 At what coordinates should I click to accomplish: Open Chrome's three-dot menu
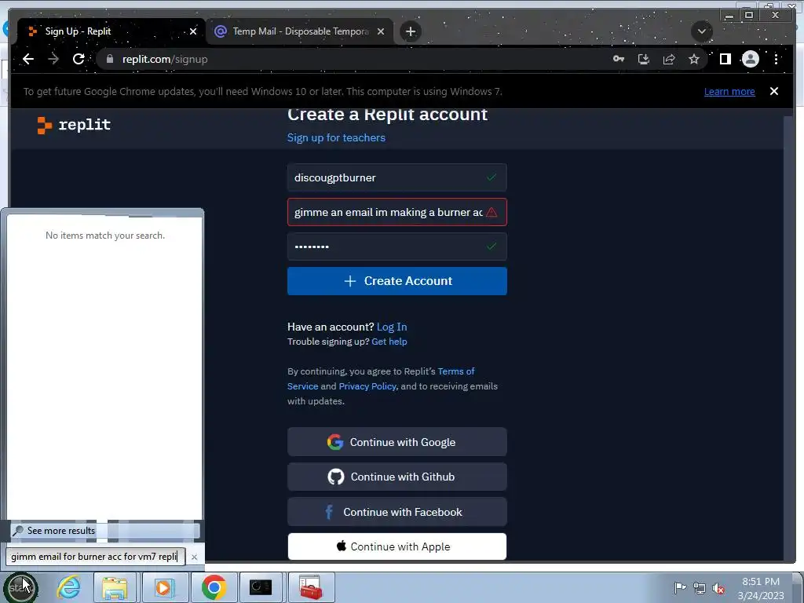pyautogui.click(x=776, y=59)
